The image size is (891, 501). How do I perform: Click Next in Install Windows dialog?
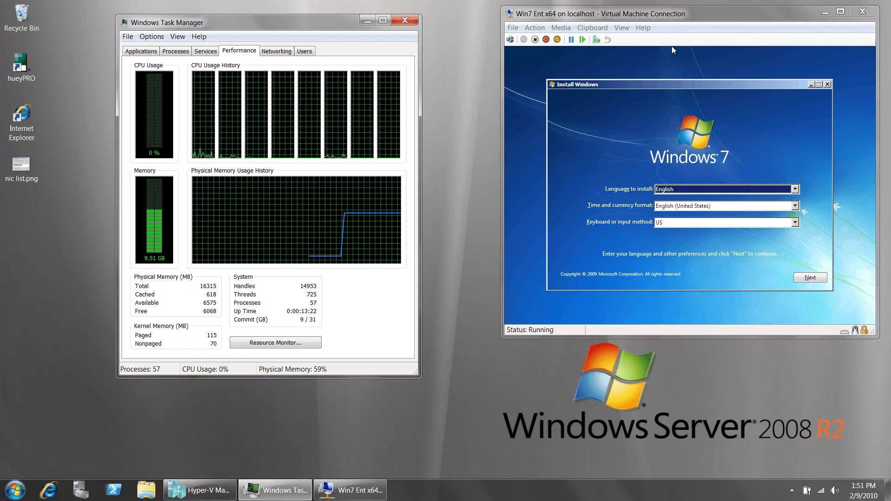pyautogui.click(x=810, y=277)
